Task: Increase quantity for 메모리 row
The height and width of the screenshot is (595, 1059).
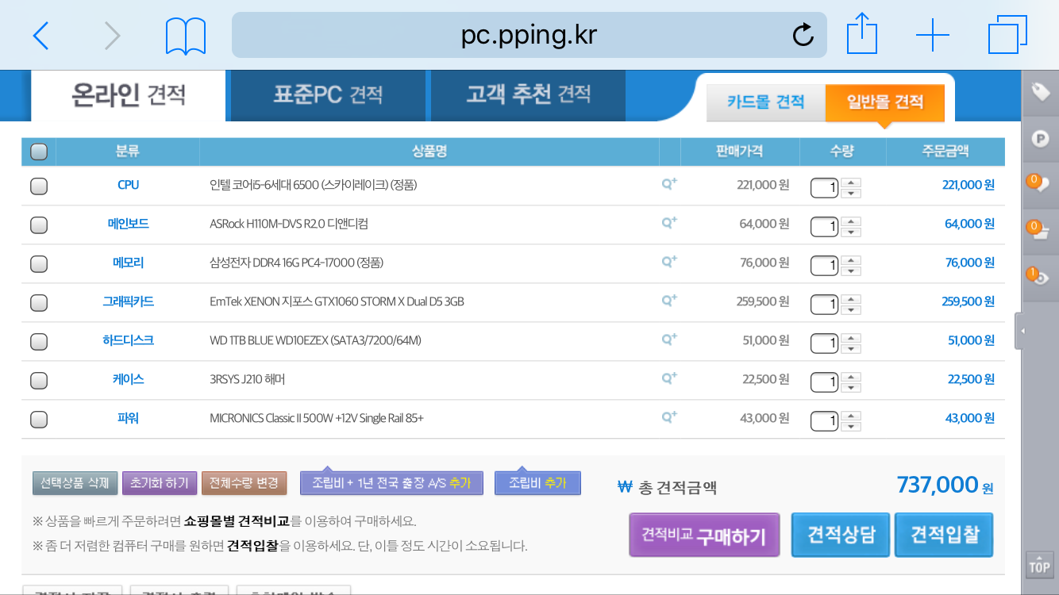Action: (852, 257)
